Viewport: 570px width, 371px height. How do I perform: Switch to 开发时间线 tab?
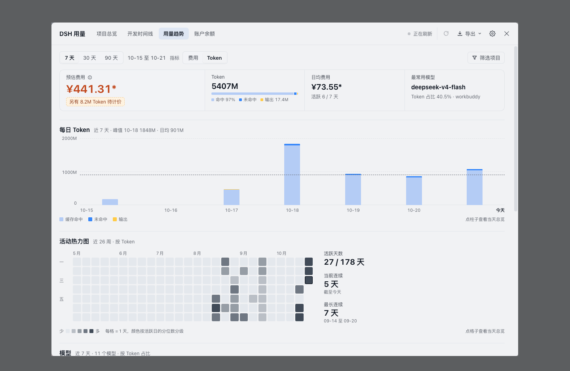[x=140, y=34]
